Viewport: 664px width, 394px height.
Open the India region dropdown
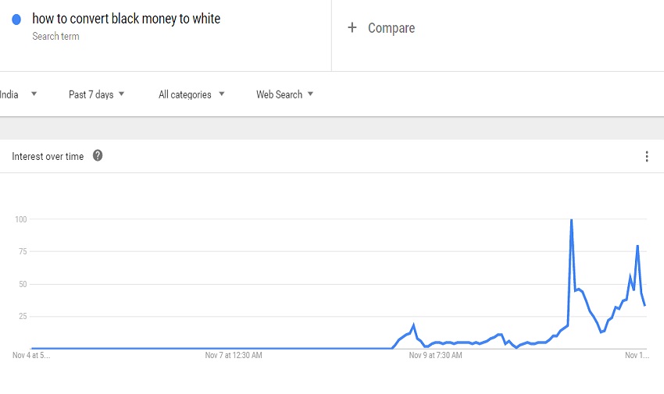[x=19, y=94]
